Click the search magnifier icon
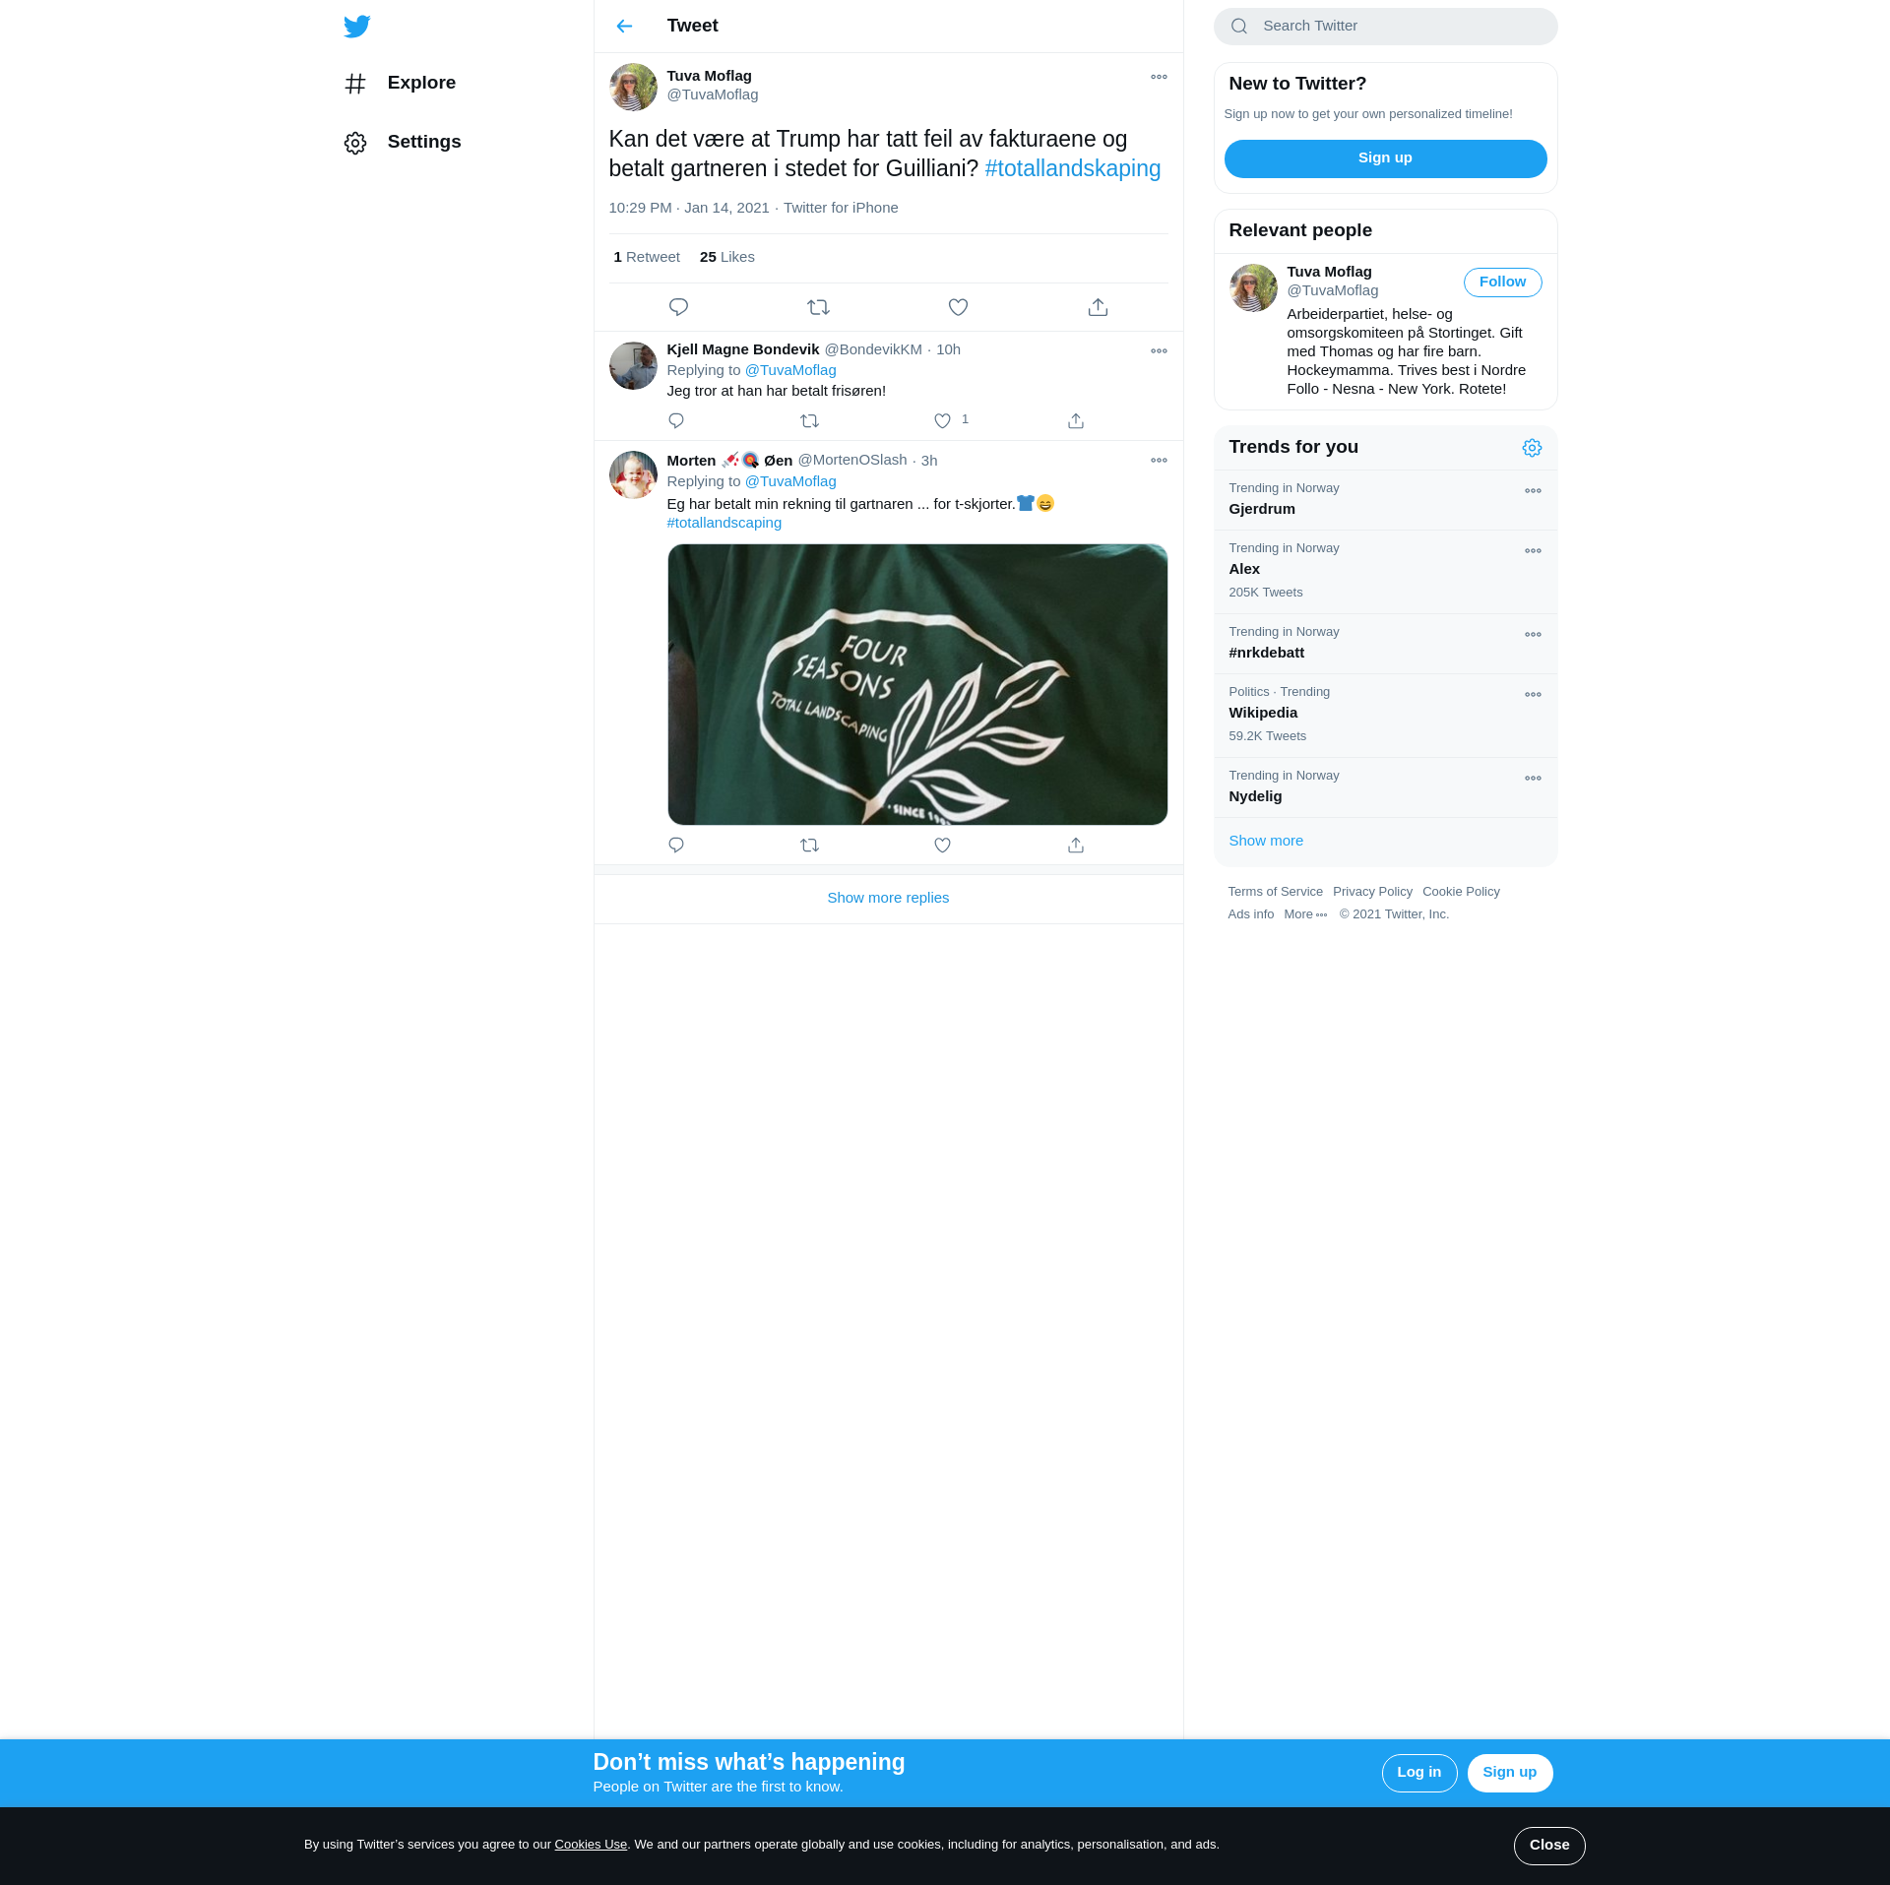 (1239, 27)
